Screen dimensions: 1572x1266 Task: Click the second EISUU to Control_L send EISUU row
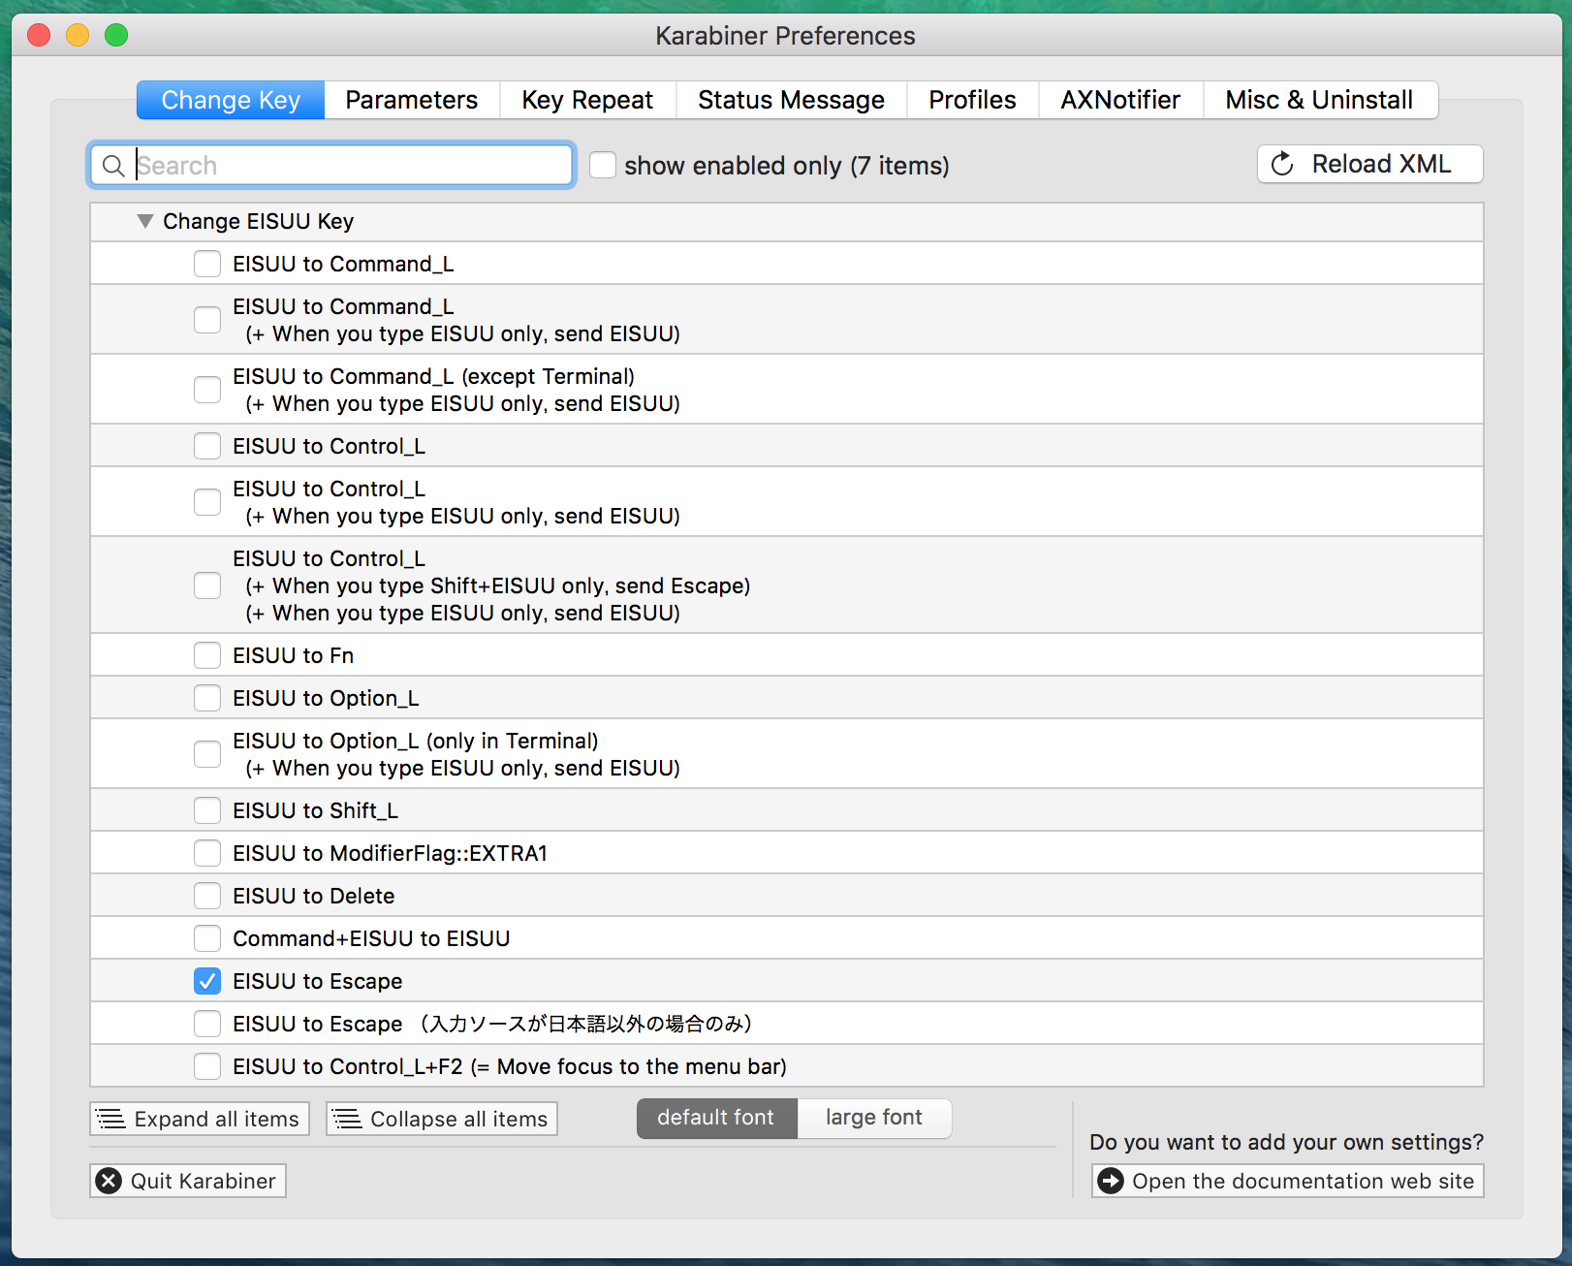coord(787,502)
